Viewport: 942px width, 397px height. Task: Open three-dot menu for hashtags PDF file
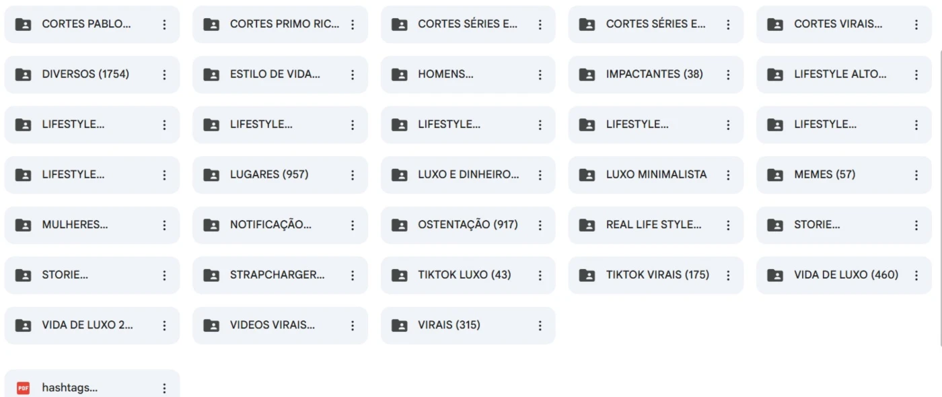click(164, 388)
